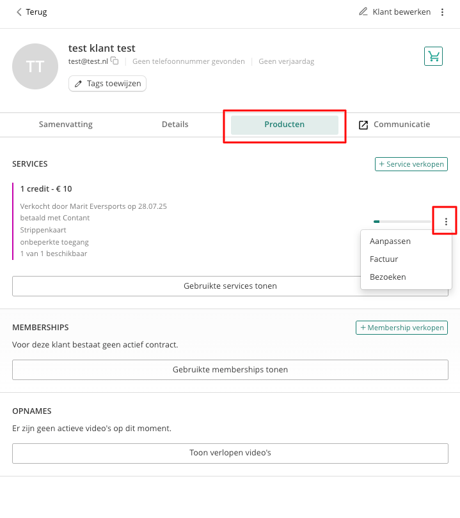This screenshot has height=518, width=460.
Task: Click the external link icon beside Communicatie
Action: point(363,125)
